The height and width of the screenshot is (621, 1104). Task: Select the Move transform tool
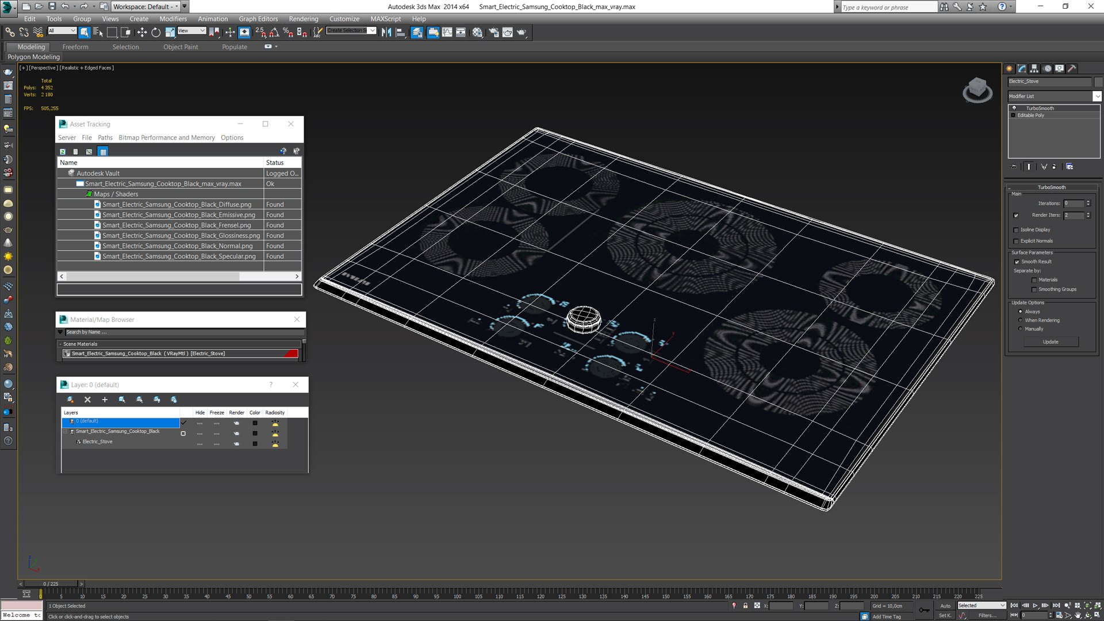pos(141,32)
